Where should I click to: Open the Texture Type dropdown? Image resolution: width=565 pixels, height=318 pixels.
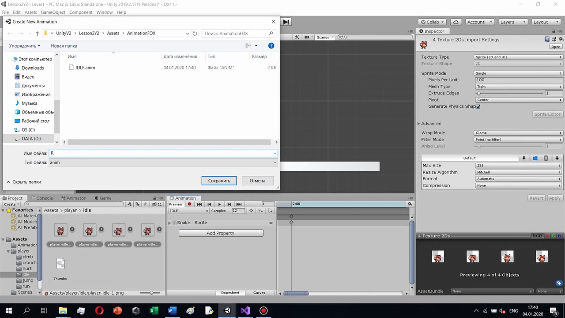pyautogui.click(x=519, y=57)
